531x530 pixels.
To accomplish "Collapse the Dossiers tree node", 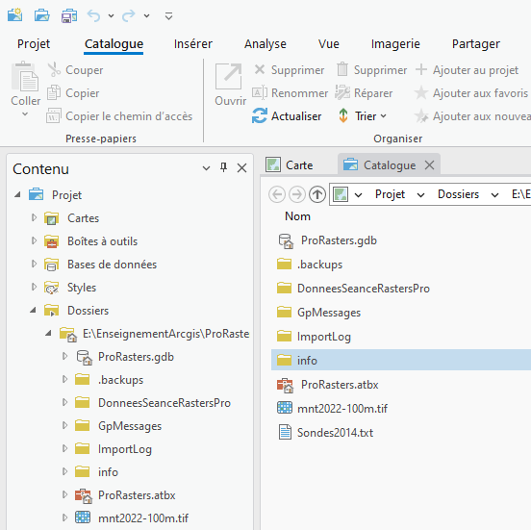I will 33,311.
